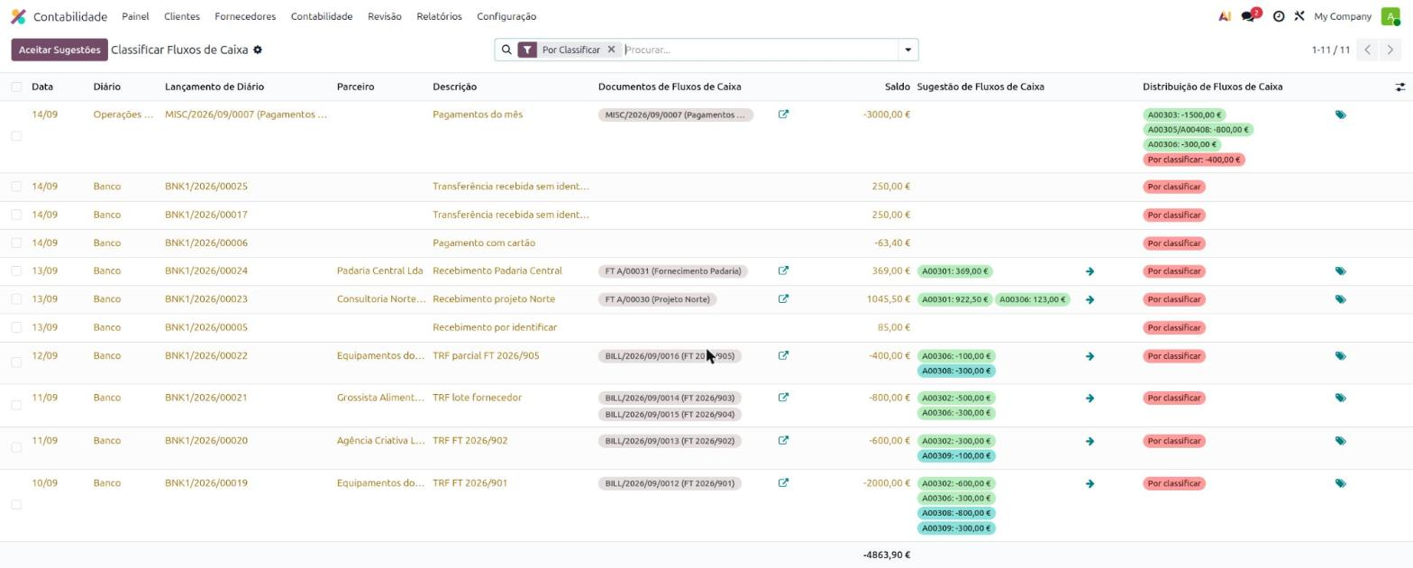
Task: Select checkbox for BNK1/2026/00024 row
Action: (x=16, y=270)
